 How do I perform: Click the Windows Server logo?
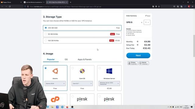(109, 71)
